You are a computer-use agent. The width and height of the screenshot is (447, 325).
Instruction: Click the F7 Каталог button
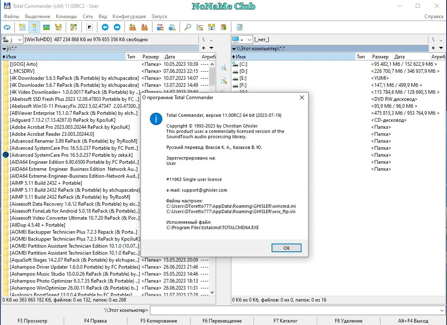pos(285,321)
